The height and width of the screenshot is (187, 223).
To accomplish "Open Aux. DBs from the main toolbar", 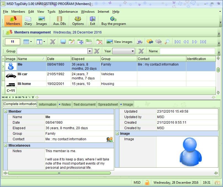I will point(60,21).
